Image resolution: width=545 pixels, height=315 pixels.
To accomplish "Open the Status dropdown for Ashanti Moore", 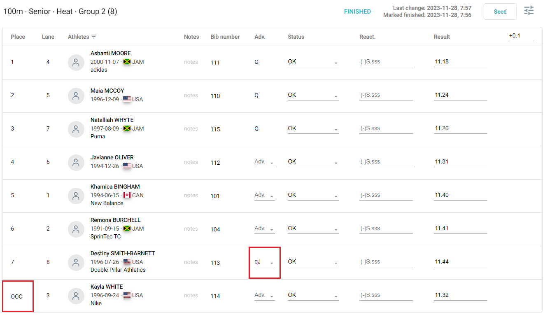I will click(x=313, y=61).
